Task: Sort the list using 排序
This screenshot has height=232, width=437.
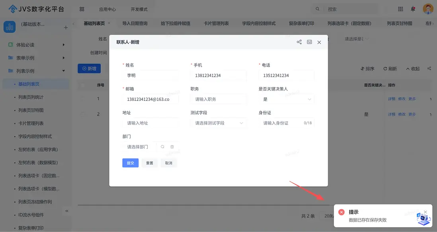Action: (x=367, y=68)
